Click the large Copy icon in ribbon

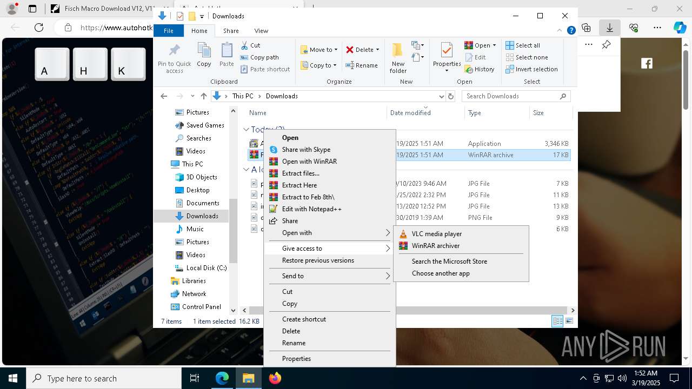204,50
